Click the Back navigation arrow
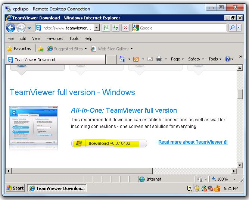 [11, 28]
